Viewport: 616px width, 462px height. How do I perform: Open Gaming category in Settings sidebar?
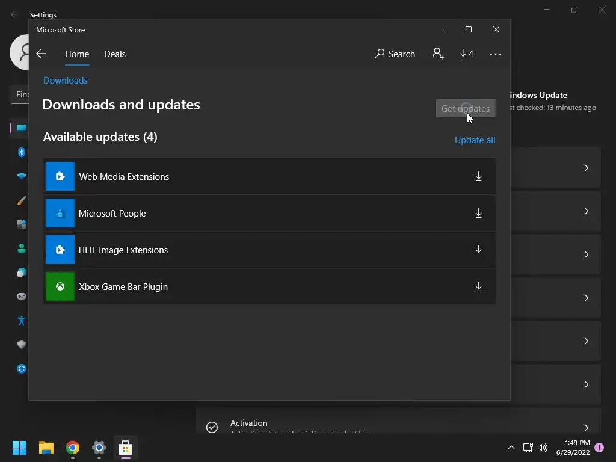tap(22, 296)
